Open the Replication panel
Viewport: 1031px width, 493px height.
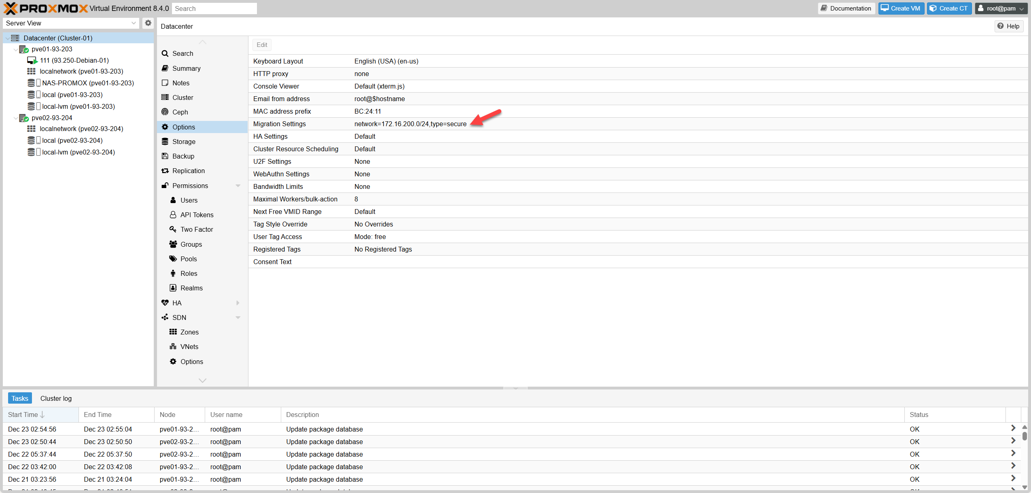click(188, 171)
